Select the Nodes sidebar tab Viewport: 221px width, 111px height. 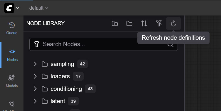12,55
